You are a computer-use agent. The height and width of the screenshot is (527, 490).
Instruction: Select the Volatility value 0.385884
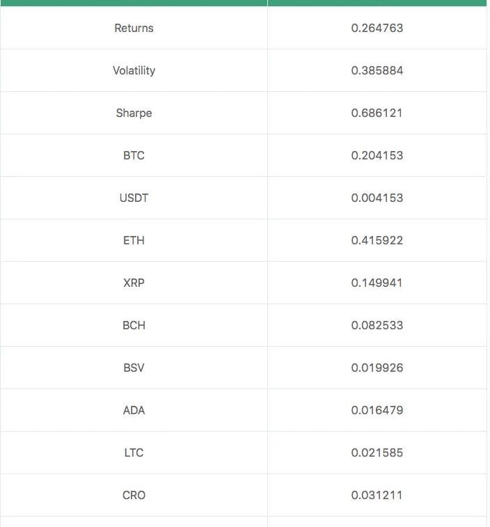tap(377, 70)
